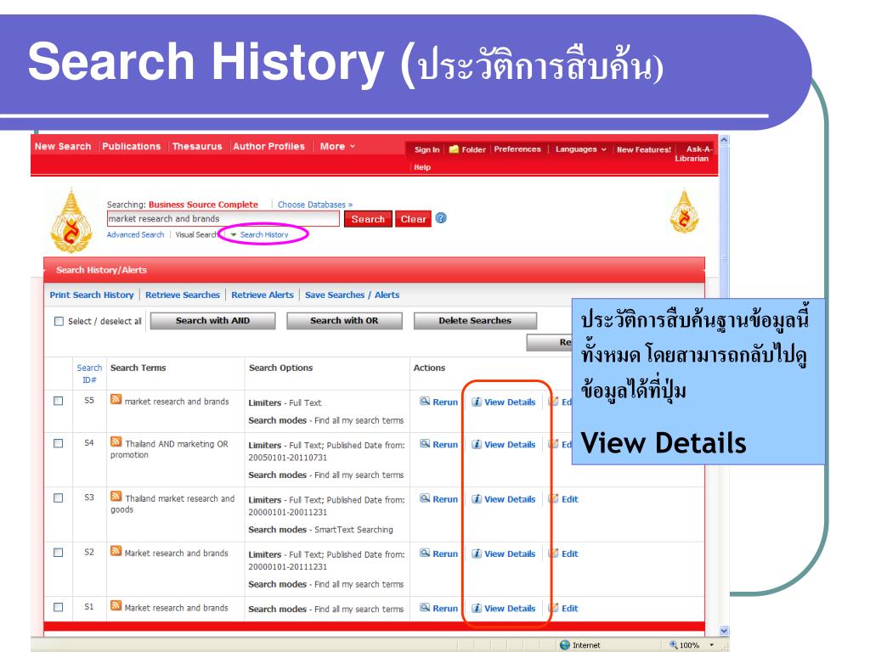
Task: Open the Retrieve Searches link
Action: pyautogui.click(x=183, y=295)
